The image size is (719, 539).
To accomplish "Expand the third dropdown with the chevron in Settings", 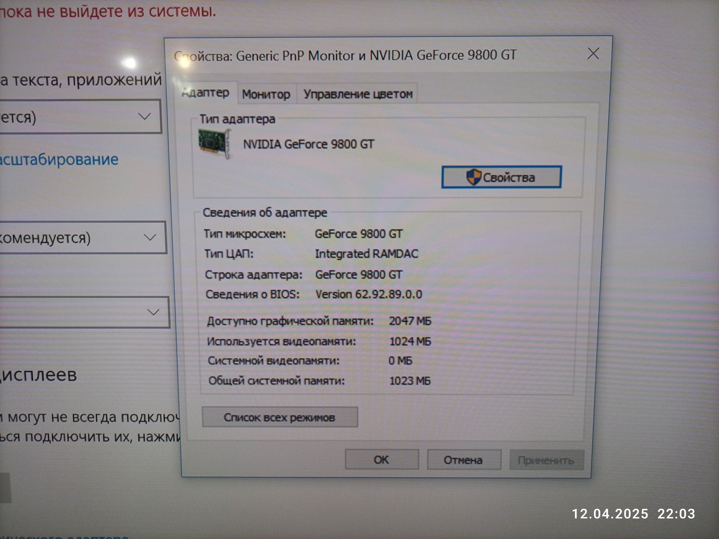I will tap(84, 312).
